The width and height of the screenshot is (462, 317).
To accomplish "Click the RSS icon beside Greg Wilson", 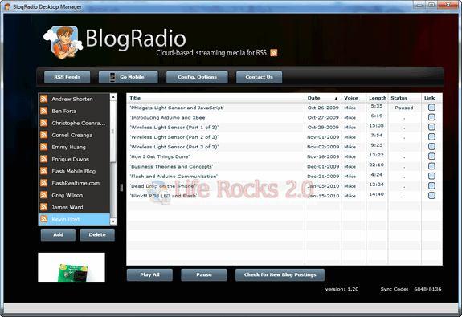I will pos(44,195).
